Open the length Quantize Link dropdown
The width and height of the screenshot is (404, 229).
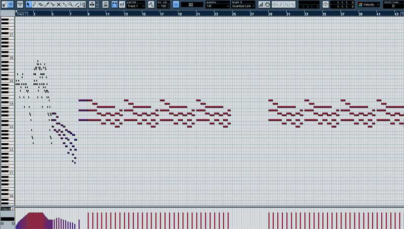[x=243, y=6]
